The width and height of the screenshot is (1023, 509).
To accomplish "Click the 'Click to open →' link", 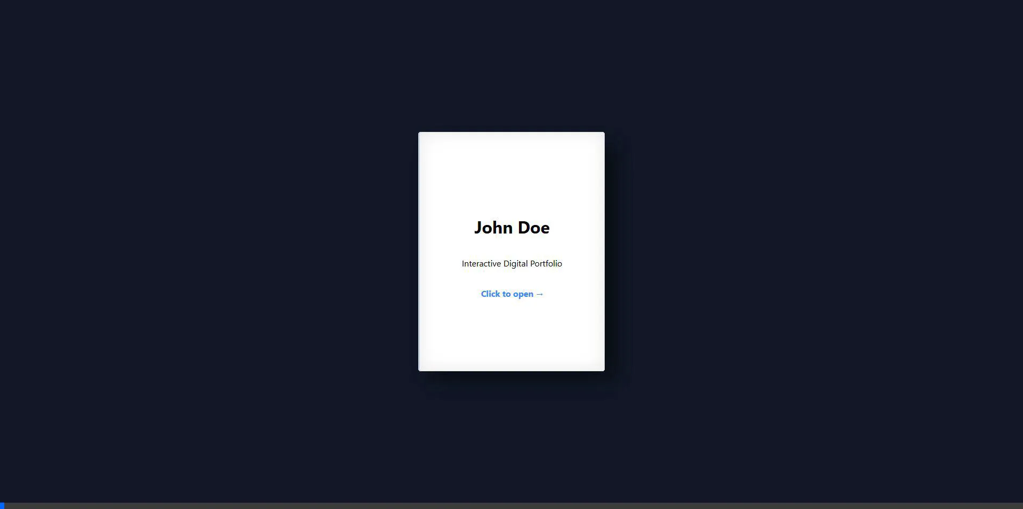I will [x=512, y=294].
